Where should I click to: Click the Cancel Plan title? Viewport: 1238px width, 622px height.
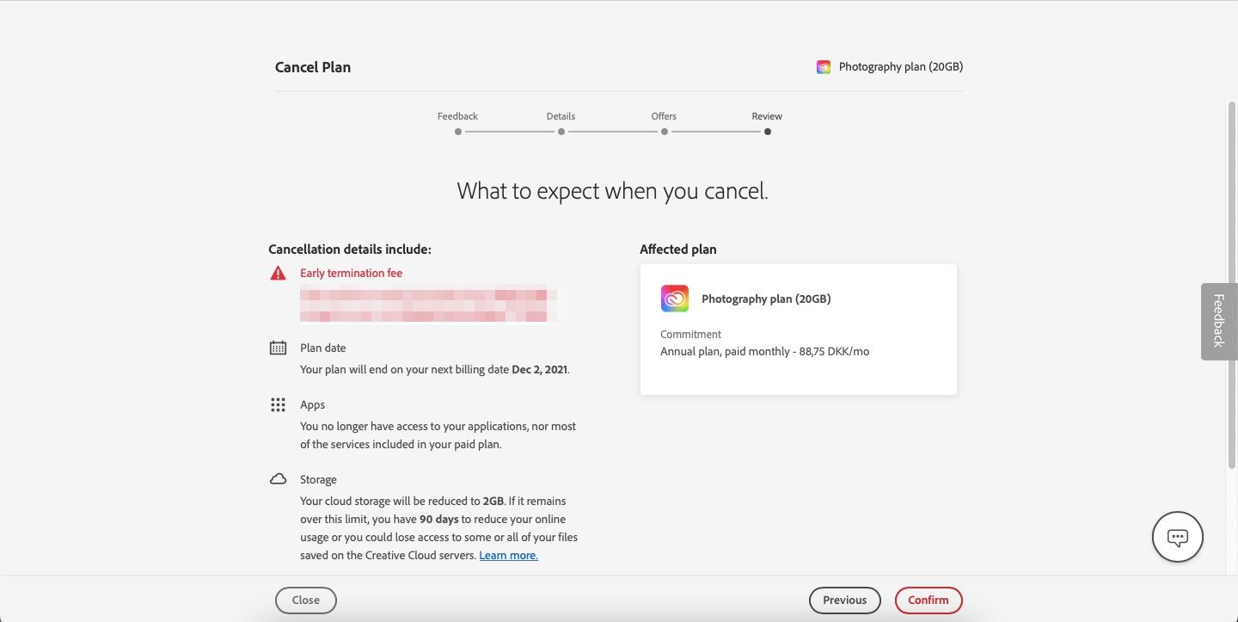click(313, 67)
